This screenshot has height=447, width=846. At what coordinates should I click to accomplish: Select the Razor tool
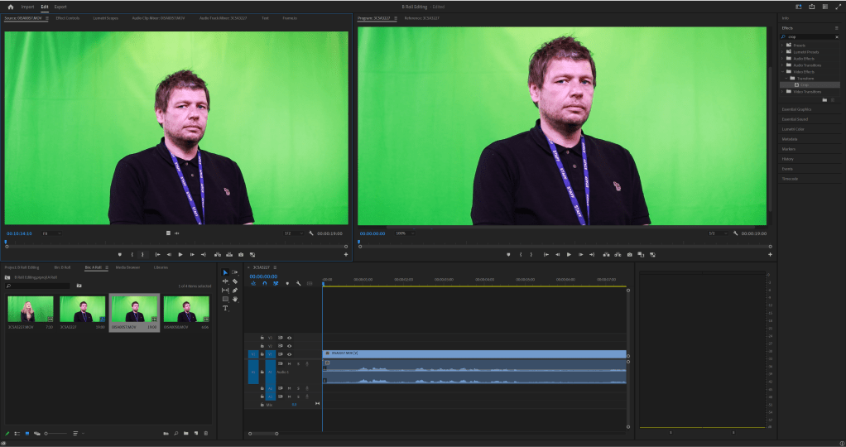235,281
